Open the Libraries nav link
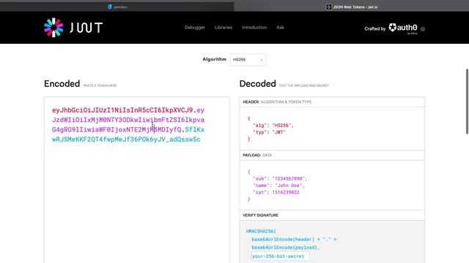Viewport: 469px width, 263px height. pos(224,28)
